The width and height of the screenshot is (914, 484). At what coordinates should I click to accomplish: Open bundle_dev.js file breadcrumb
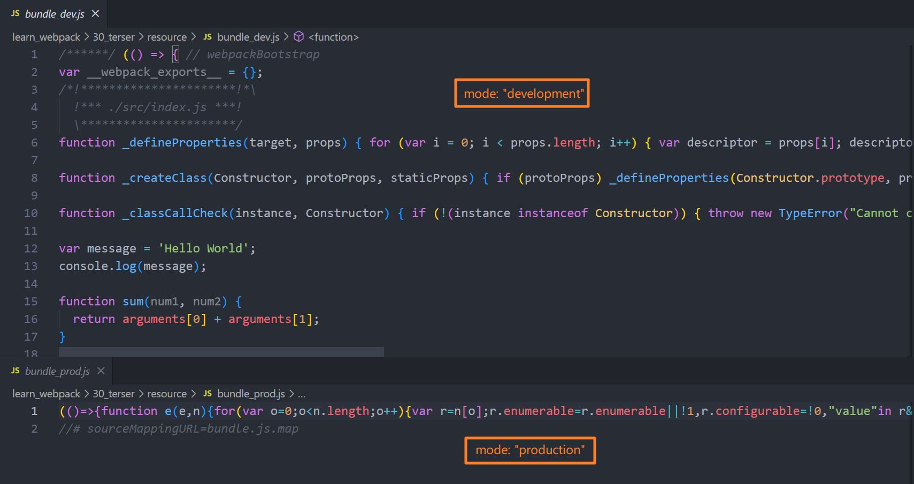(x=248, y=37)
